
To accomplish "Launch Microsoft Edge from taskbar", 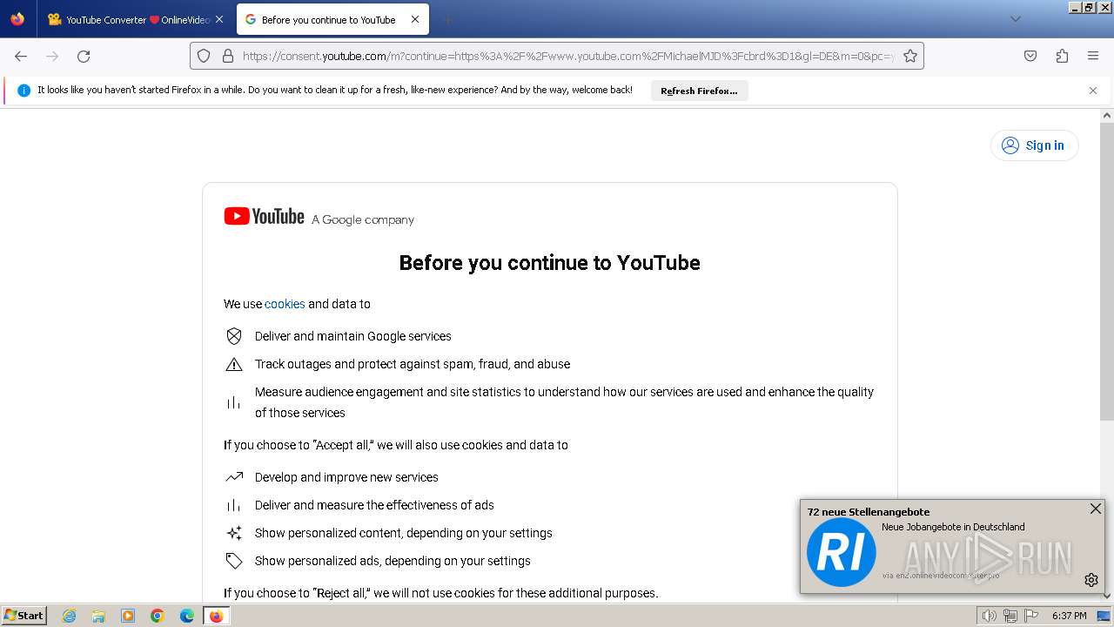I will pyautogui.click(x=187, y=616).
